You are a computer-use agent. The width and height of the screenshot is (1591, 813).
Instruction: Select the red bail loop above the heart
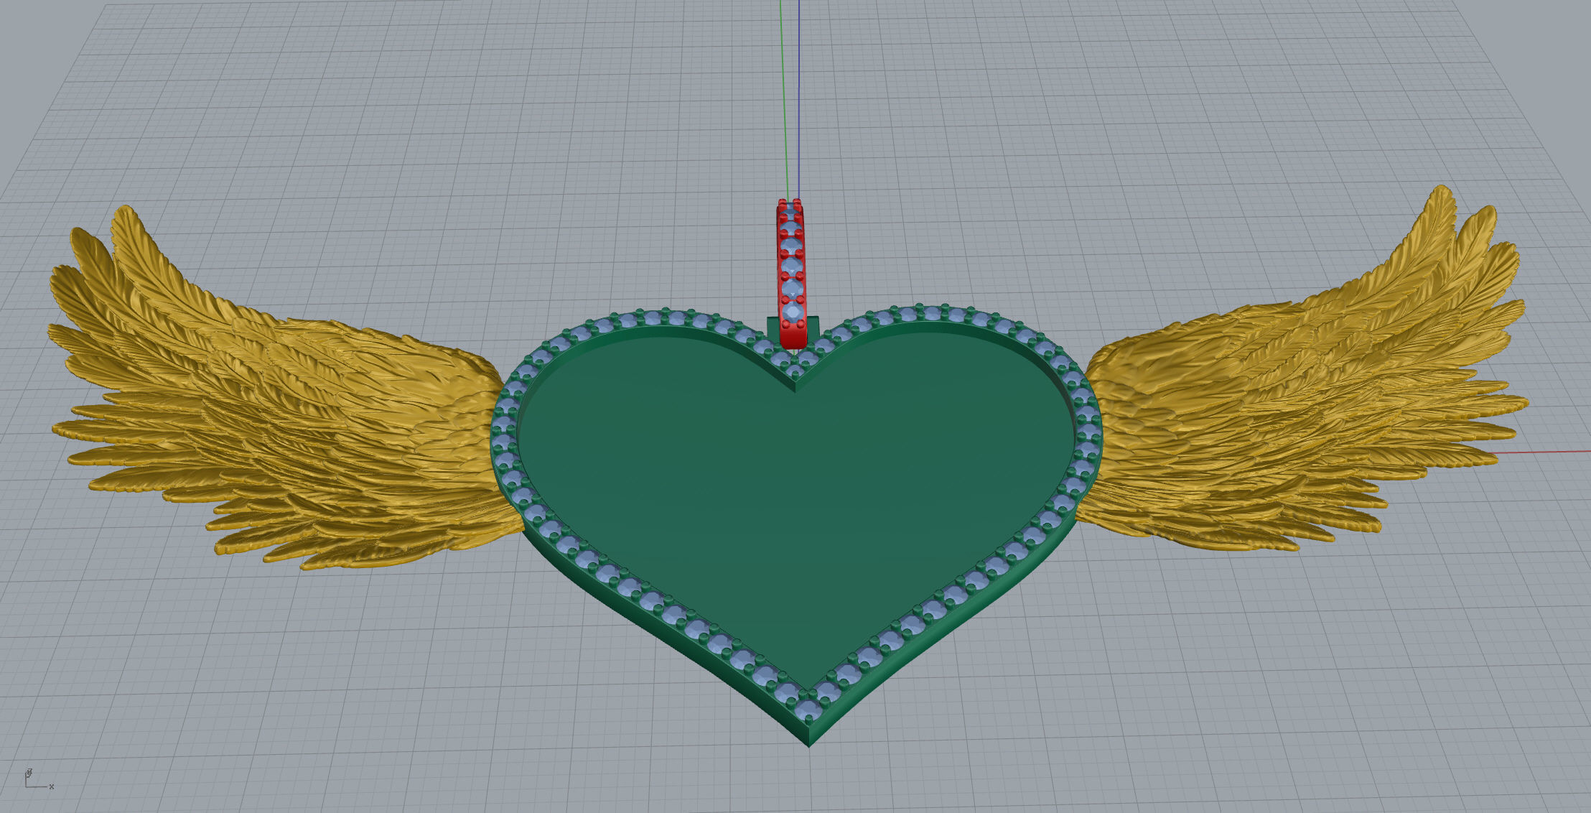click(x=791, y=273)
